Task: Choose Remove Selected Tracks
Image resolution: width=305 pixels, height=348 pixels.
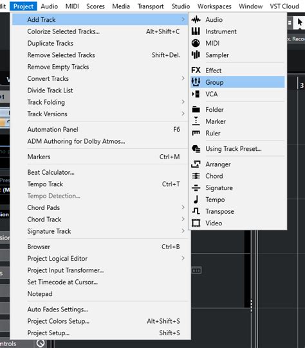Action: click(101, 55)
